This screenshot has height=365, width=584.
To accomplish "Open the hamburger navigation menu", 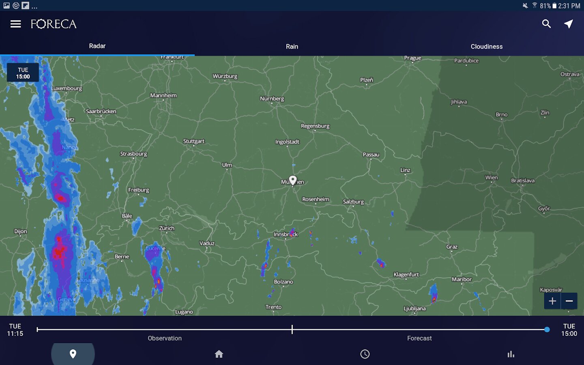I will pyautogui.click(x=15, y=24).
